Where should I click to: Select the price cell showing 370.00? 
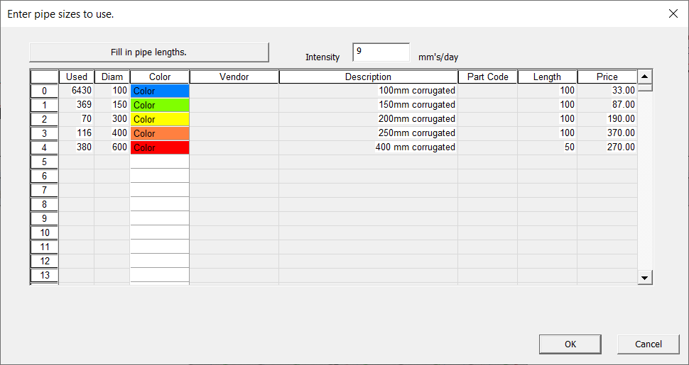coord(607,133)
